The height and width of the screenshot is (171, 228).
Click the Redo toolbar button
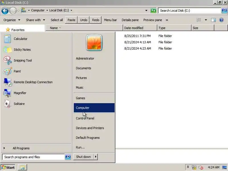95,20
